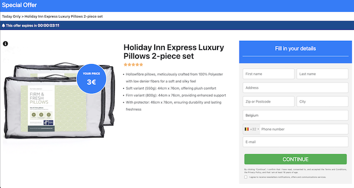The height and width of the screenshot is (188, 354).
Task: Click the Today Only breadcrumb link
Action: (x=11, y=16)
